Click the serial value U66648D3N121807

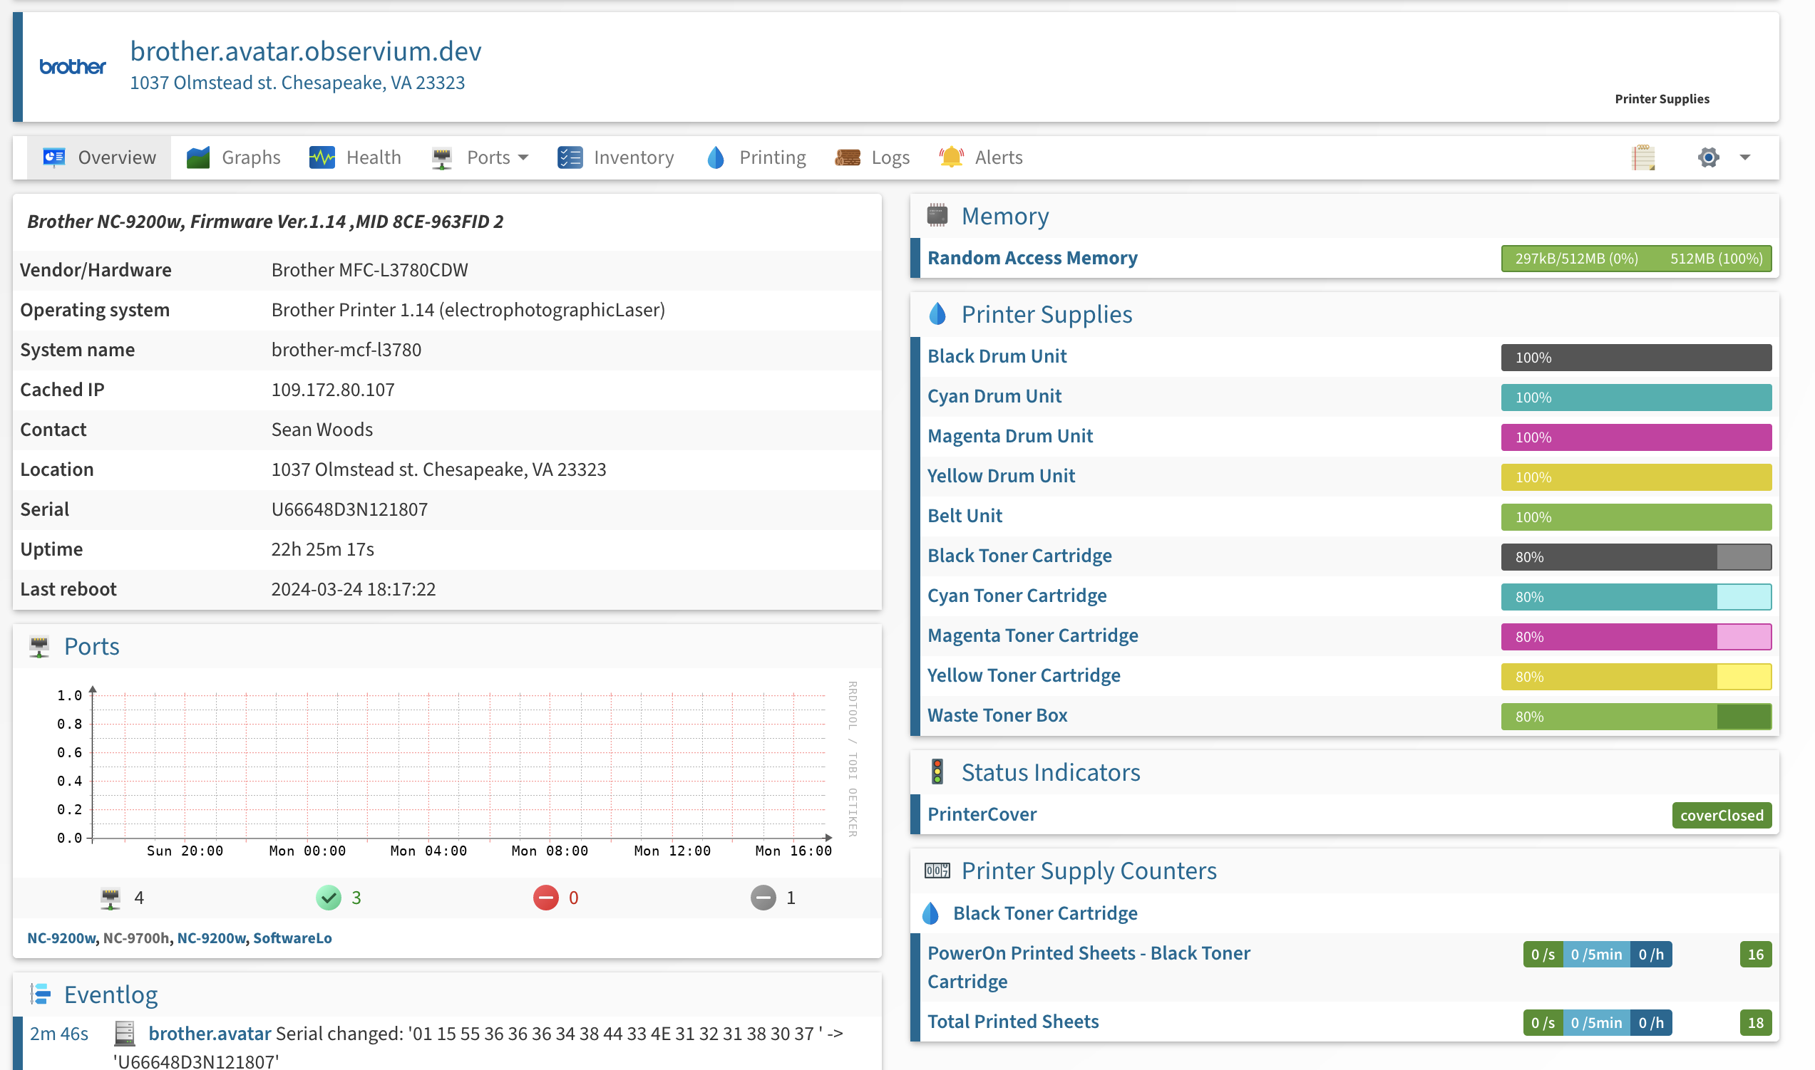point(349,509)
